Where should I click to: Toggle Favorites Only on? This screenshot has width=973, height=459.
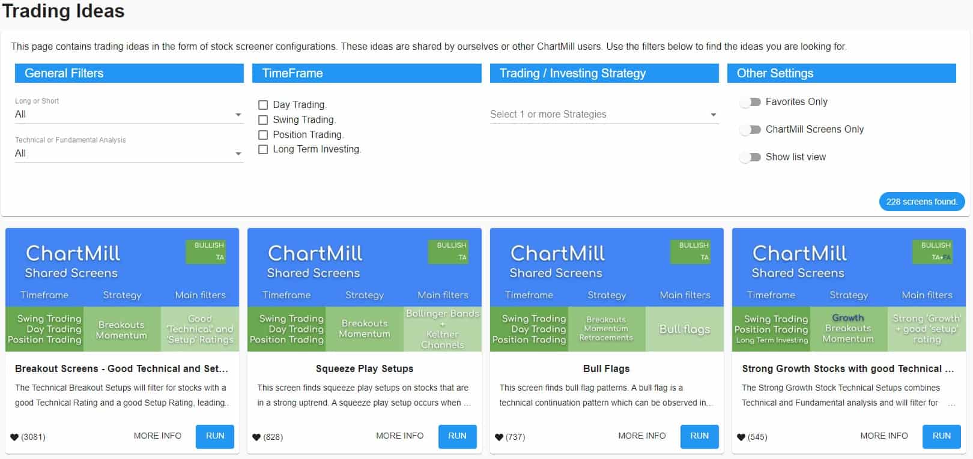click(749, 102)
